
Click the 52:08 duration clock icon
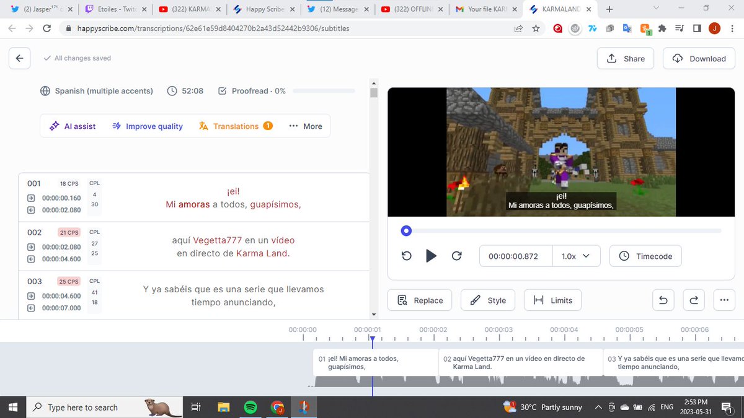tap(172, 91)
